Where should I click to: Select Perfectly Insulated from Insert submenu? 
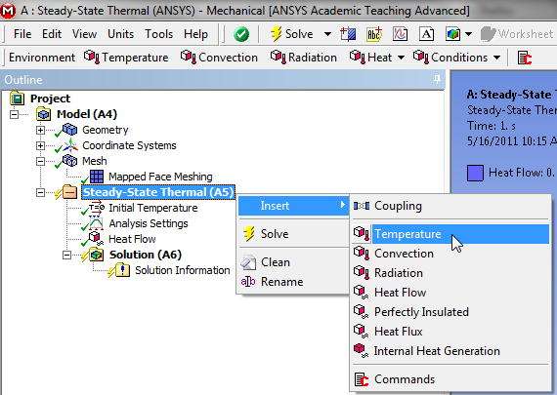pos(450,312)
